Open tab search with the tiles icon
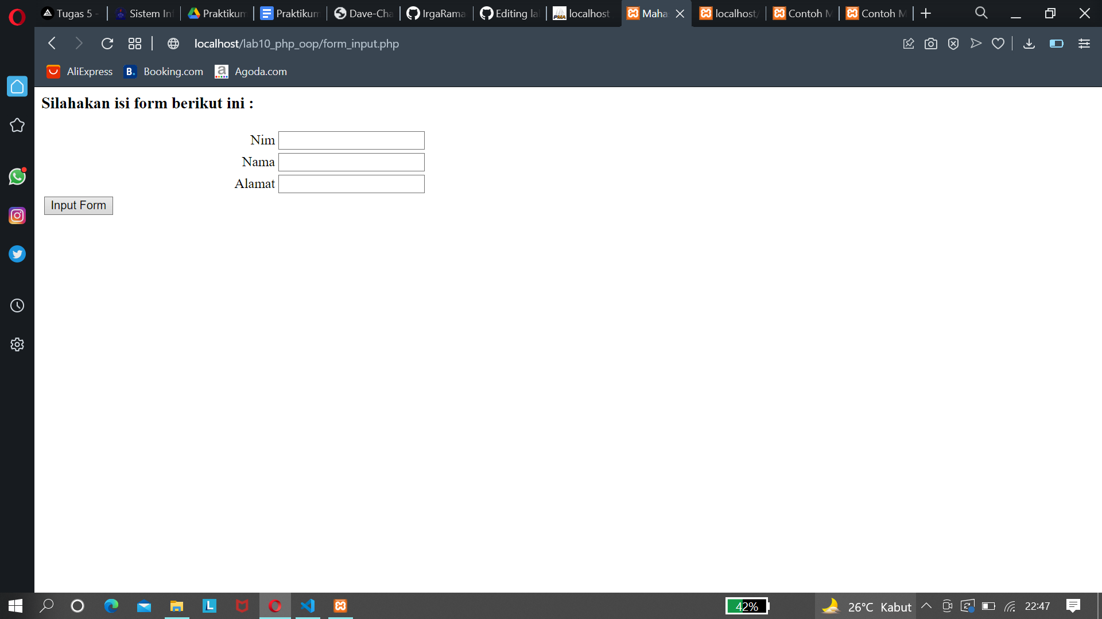Viewport: 1102px width, 619px height. click(134, 43)
